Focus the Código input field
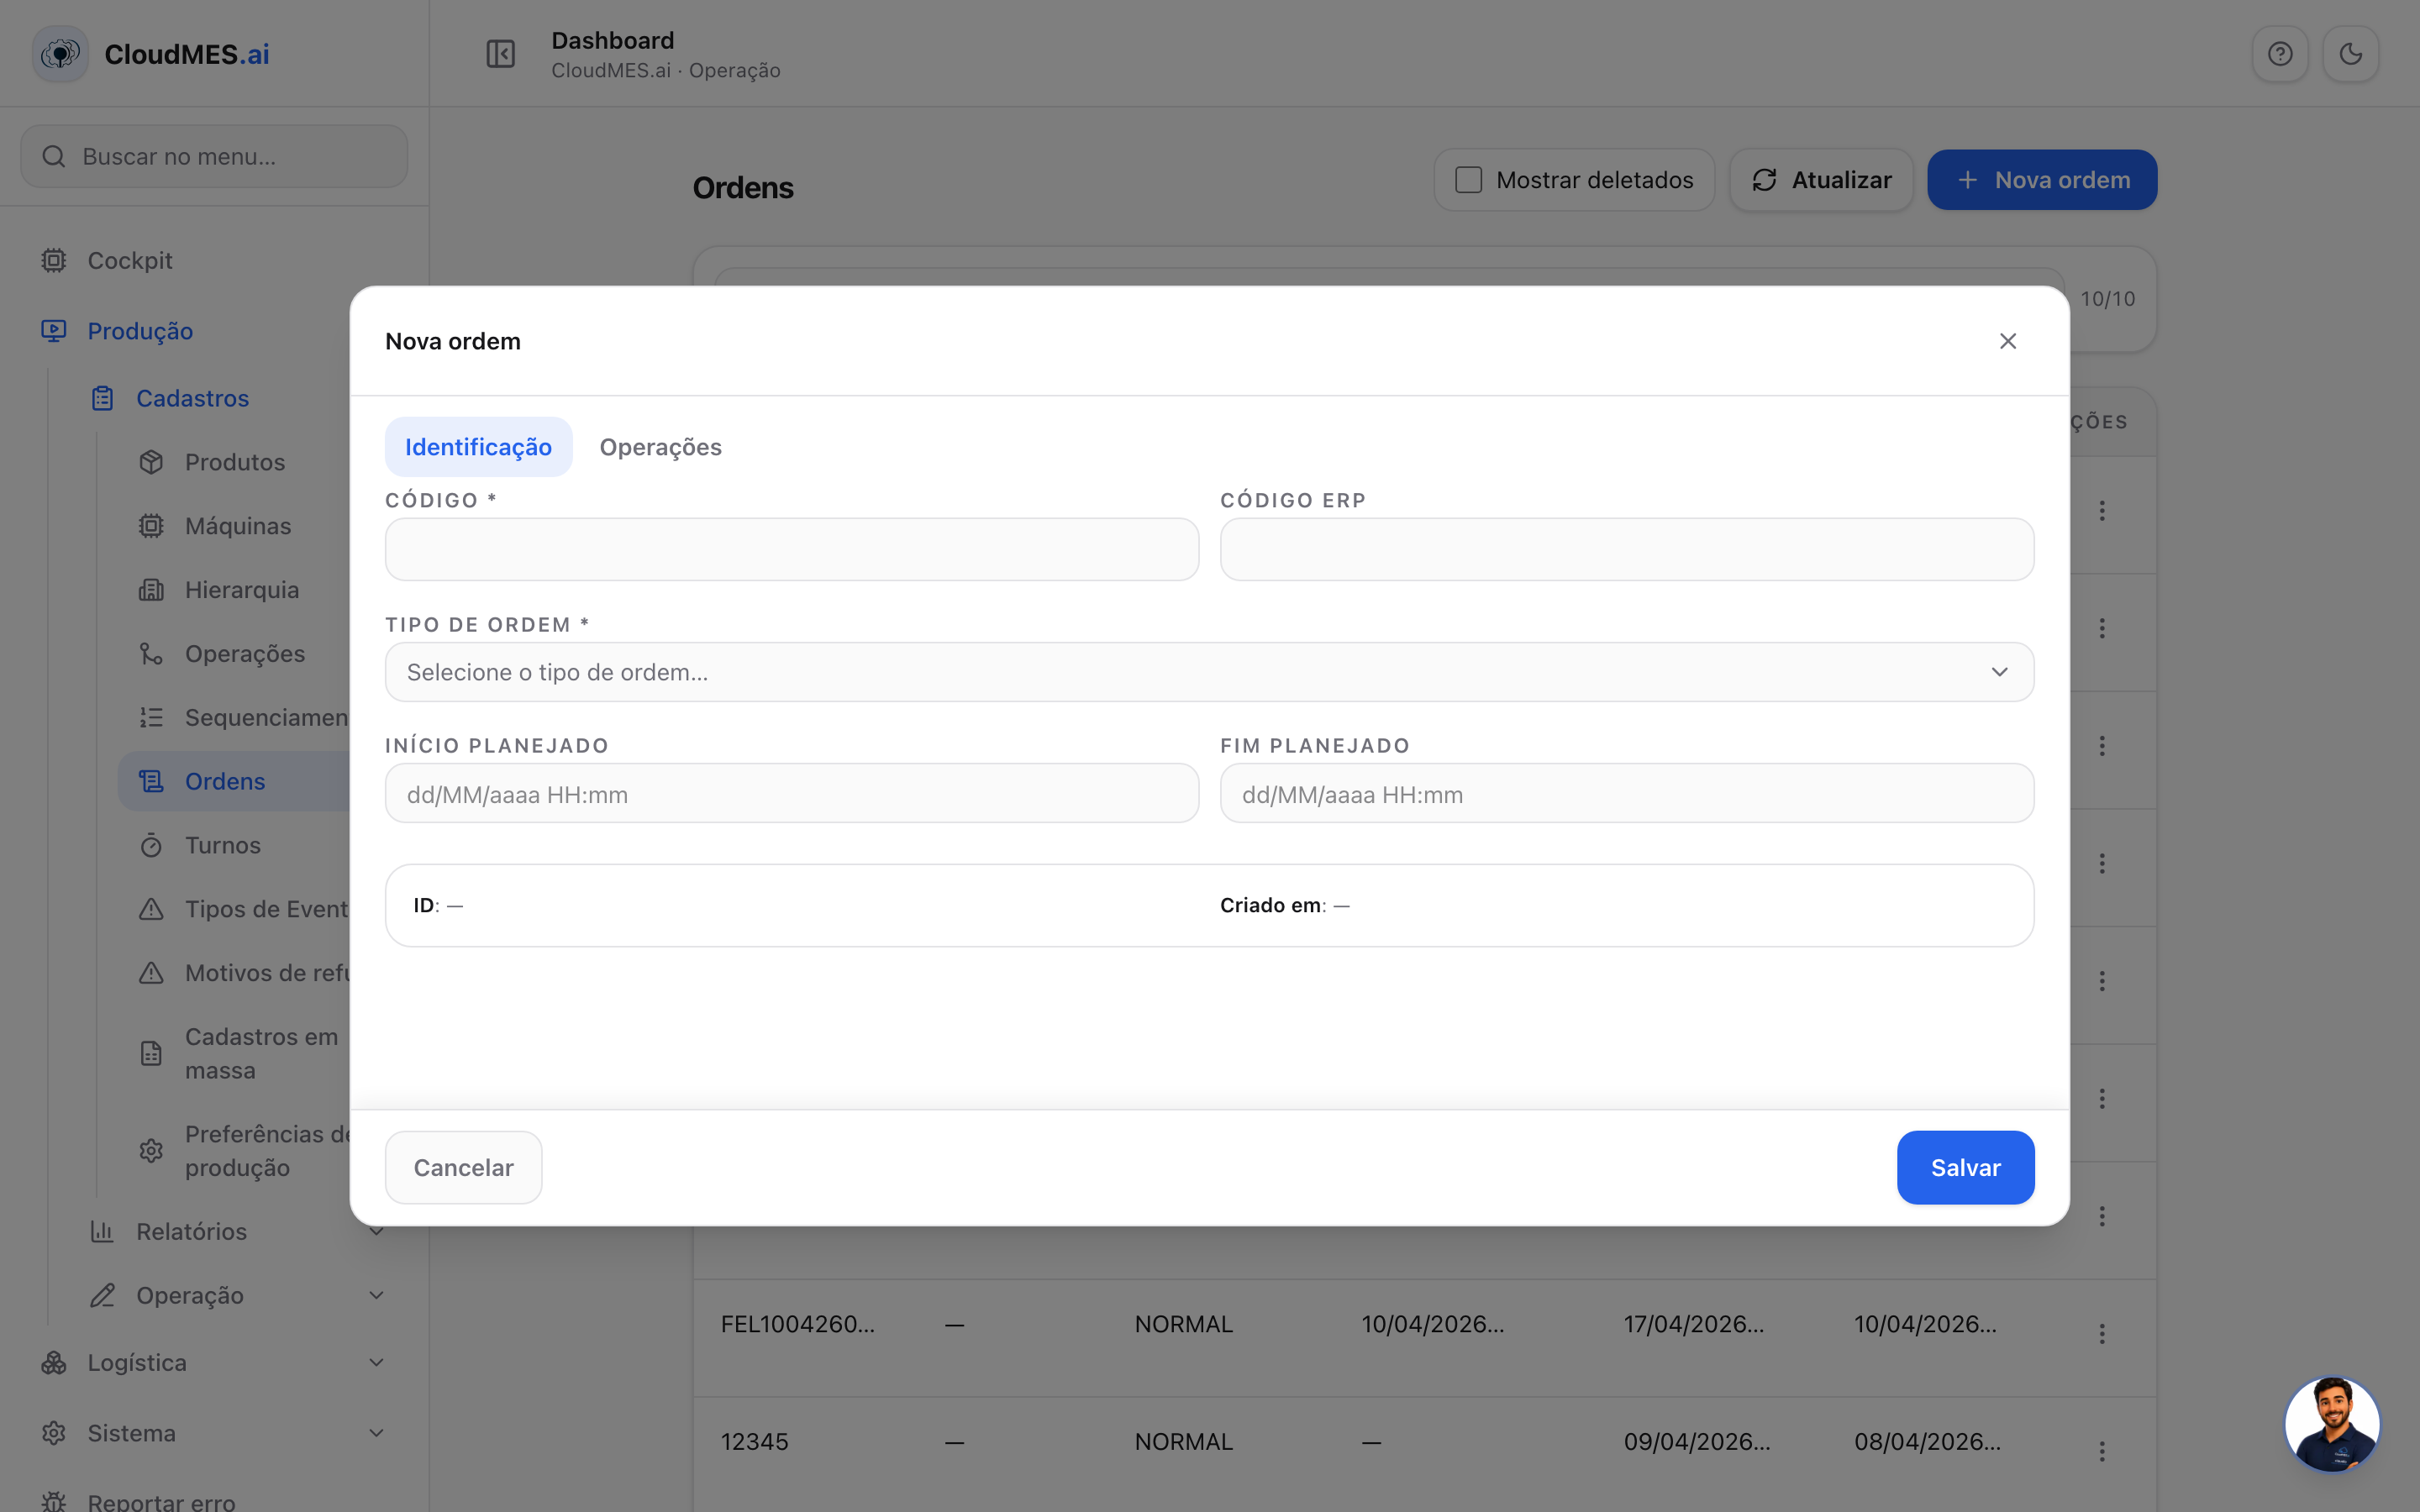Image resolution: width=2420 pixels, height=1512 pixels. tap(792, 549)
